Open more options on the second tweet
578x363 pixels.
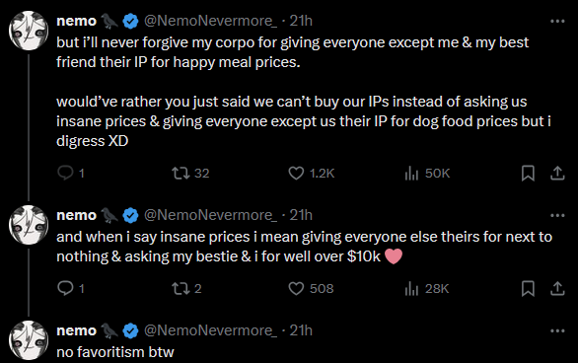tap(557, 215)
